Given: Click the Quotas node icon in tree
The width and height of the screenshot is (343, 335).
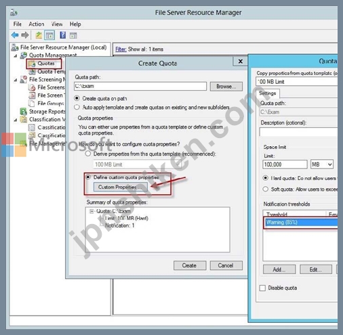Looking at the screenshot, I should (x=32, y=64).
